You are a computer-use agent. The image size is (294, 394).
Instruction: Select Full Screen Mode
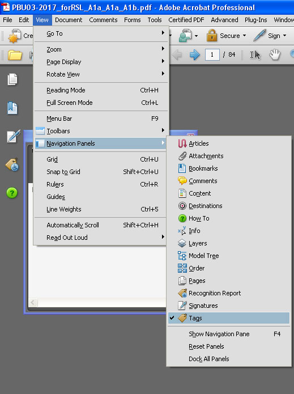point(101,103)
